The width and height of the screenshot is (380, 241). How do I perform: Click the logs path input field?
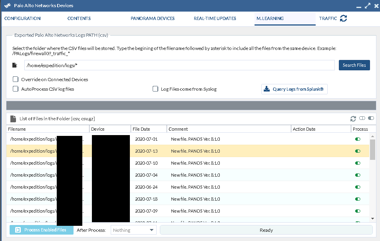tap(179, 65)
